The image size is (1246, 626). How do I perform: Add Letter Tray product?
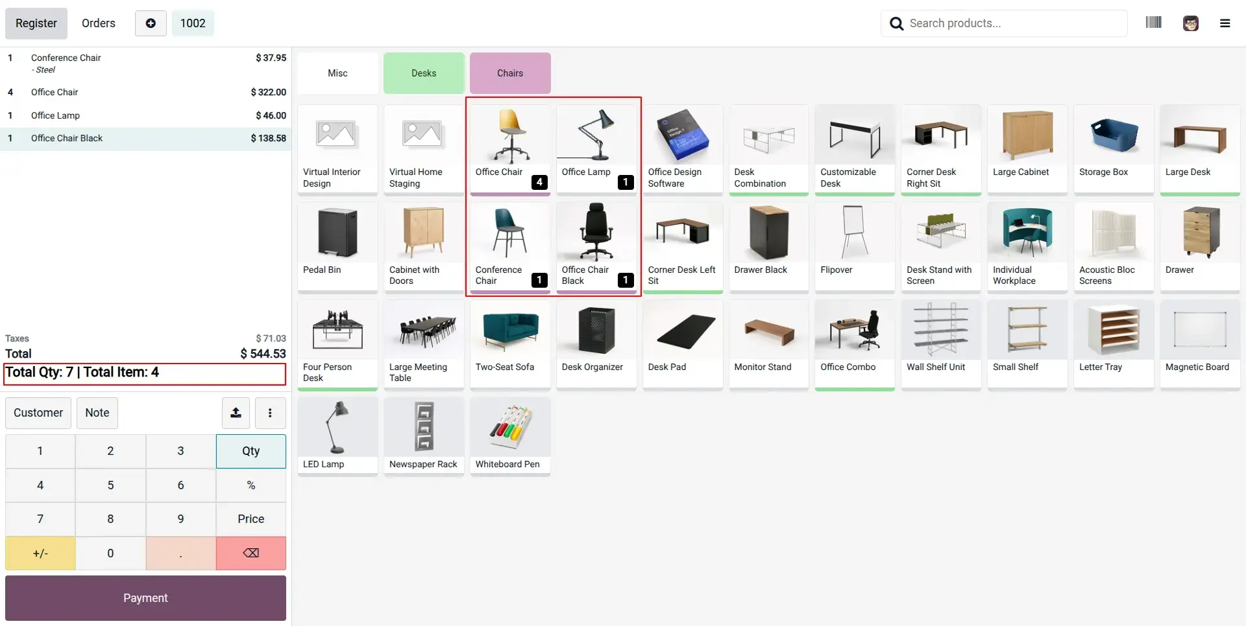pos(1114,345)
